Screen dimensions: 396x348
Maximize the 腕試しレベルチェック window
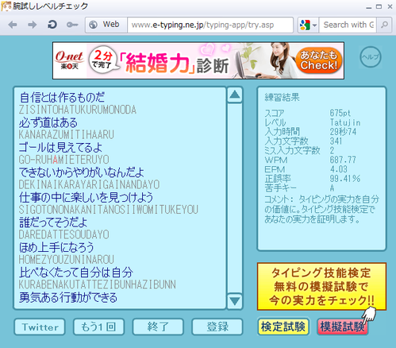pos(379,6)
